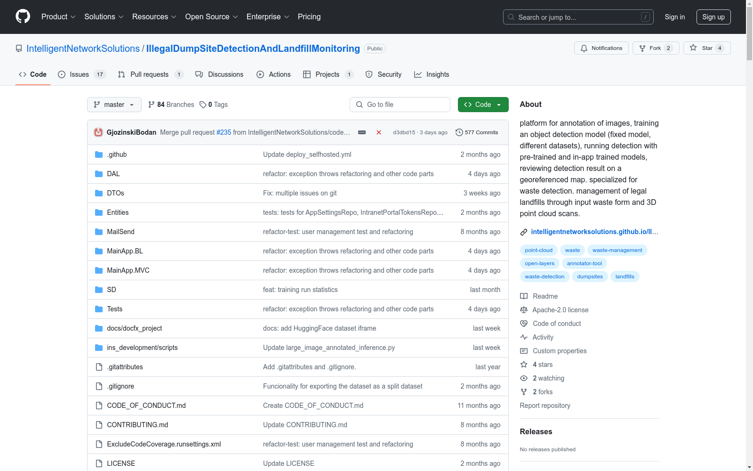Image resolution: width=753 pixels, height=471 pixels.
Task: Click GjozinskiBodan's avatar icon
Action: point(98,132)
